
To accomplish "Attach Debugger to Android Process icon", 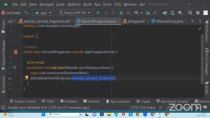I will [x=147, y=13].
